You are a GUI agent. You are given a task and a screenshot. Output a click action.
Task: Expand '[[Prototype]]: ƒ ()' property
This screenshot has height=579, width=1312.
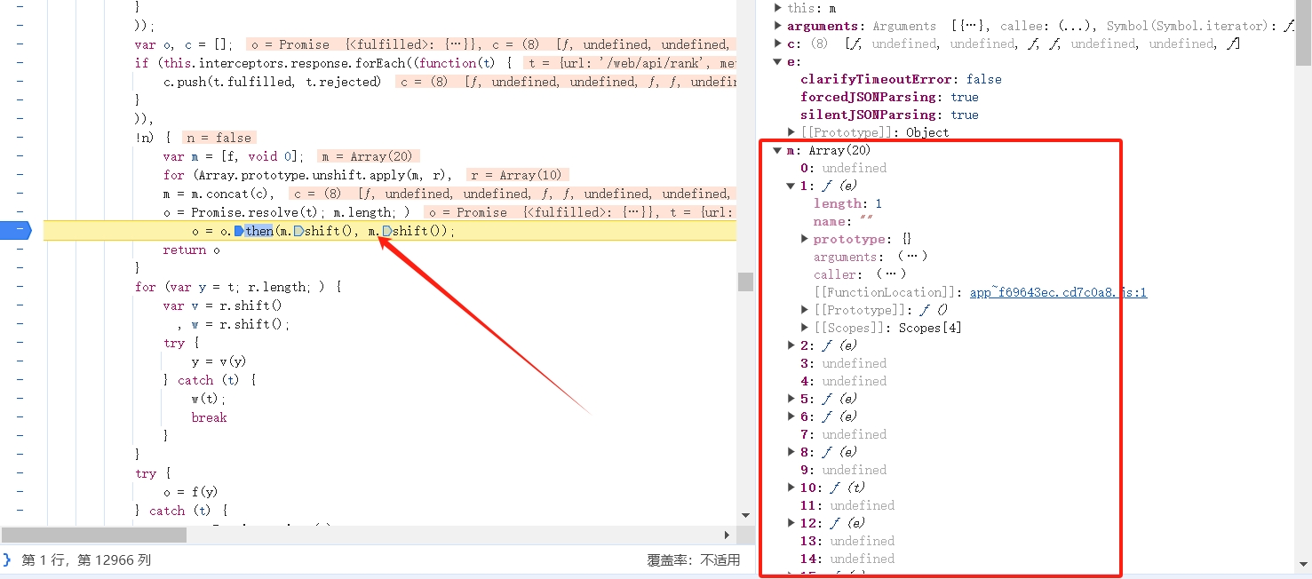point(805,310)
